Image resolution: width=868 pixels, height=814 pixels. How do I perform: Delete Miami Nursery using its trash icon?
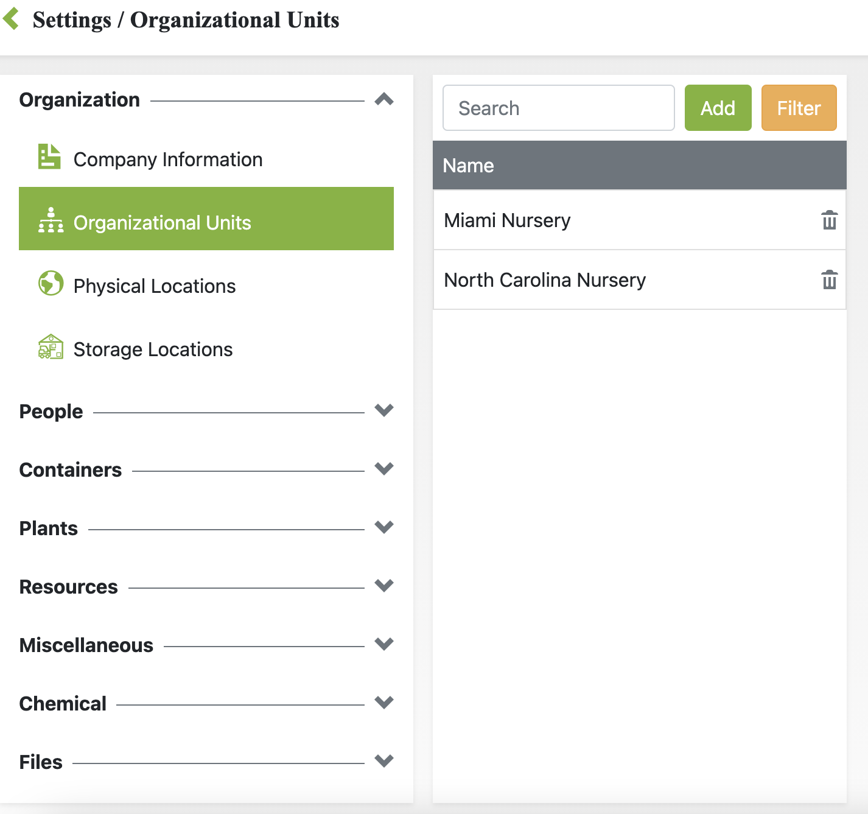click(829, 220)
